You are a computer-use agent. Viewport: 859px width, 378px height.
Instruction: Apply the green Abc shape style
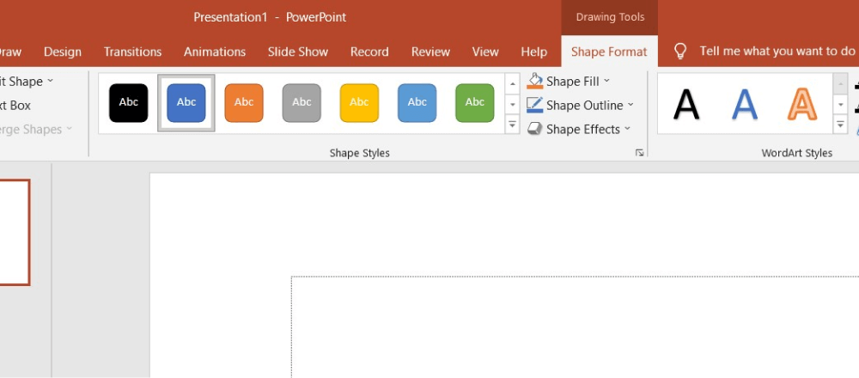point(474,103)
